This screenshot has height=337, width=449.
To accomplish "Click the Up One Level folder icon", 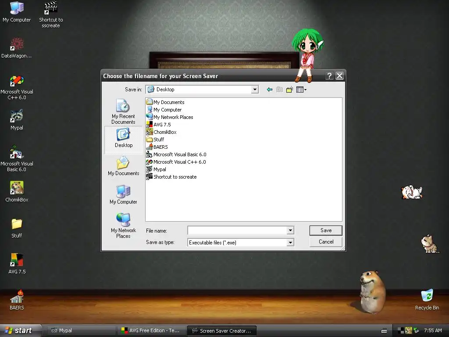I will pyautogui.click(x=279, y=90).
